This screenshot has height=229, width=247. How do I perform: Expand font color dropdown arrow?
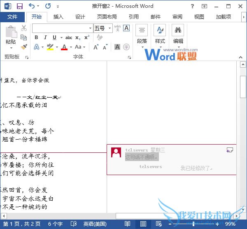[x=71, y=47]
